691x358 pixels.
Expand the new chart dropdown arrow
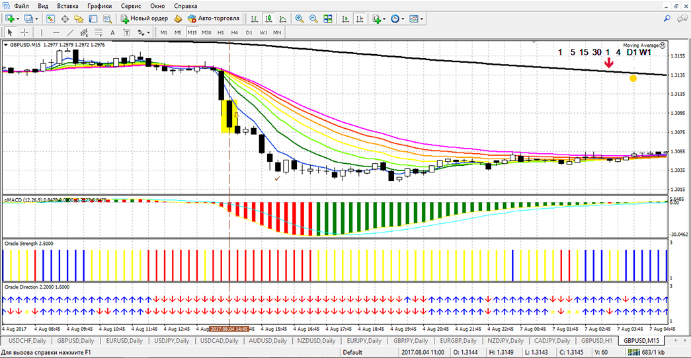[18, 19]
